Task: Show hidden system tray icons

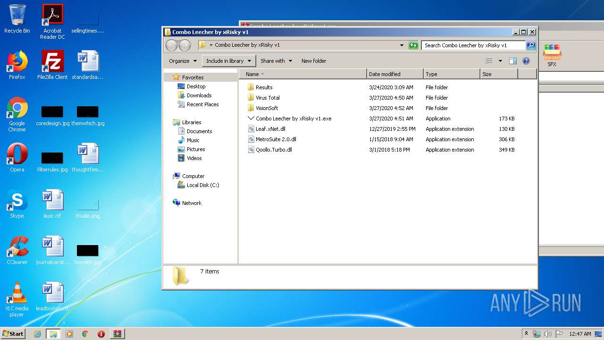Action: coord(526,334)
